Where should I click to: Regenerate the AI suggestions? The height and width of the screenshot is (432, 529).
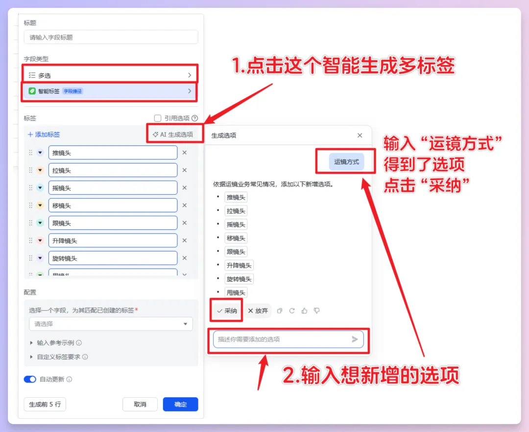(x=292, y=311)
